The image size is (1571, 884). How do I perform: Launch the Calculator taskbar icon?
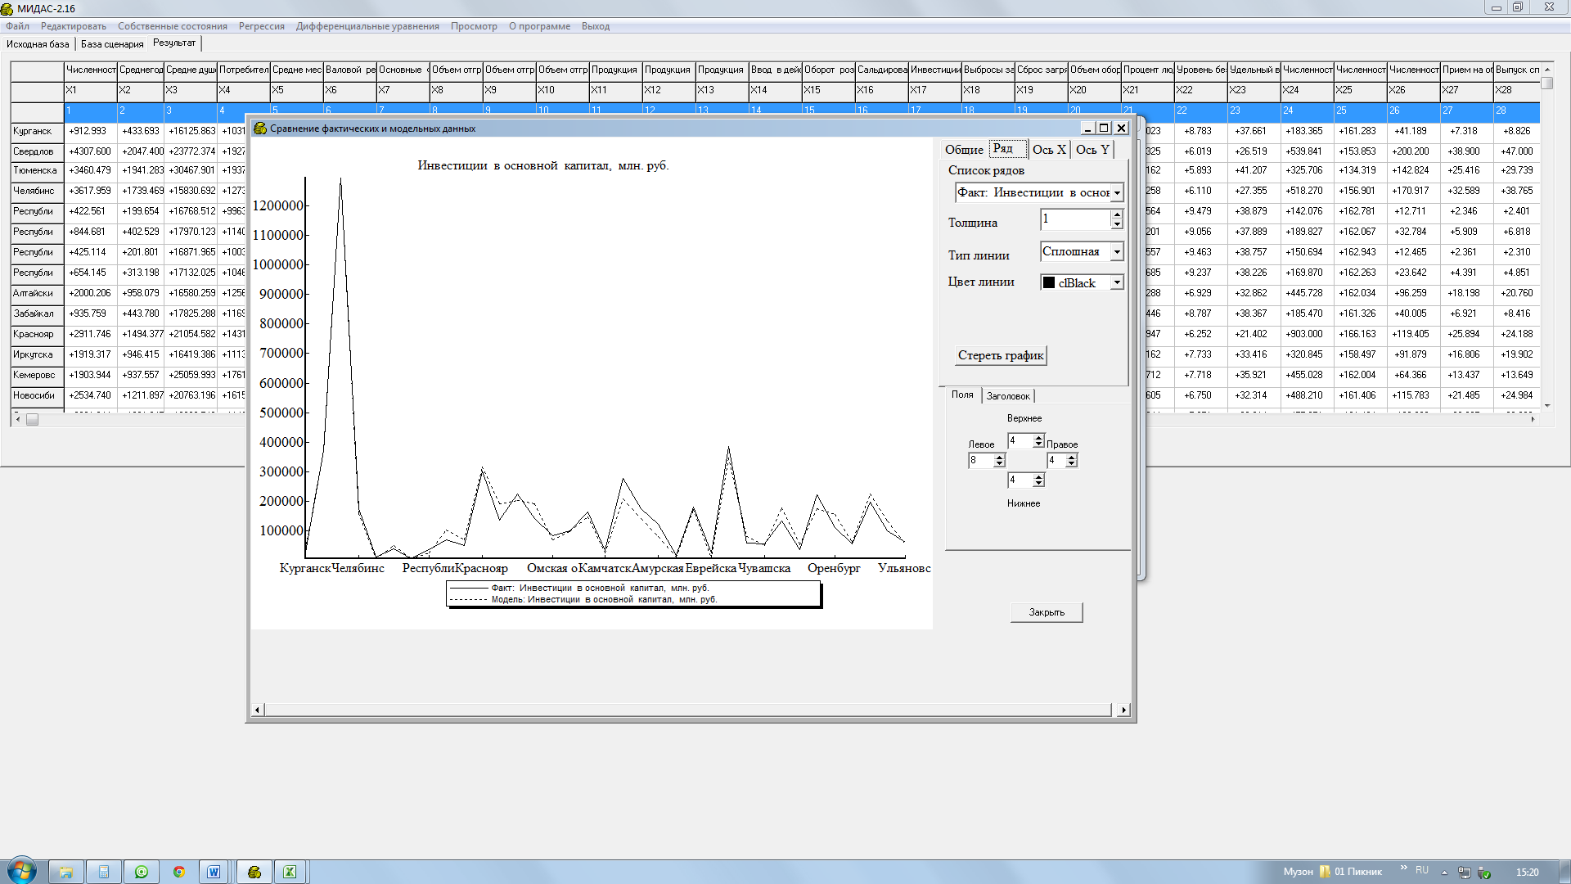104,872
